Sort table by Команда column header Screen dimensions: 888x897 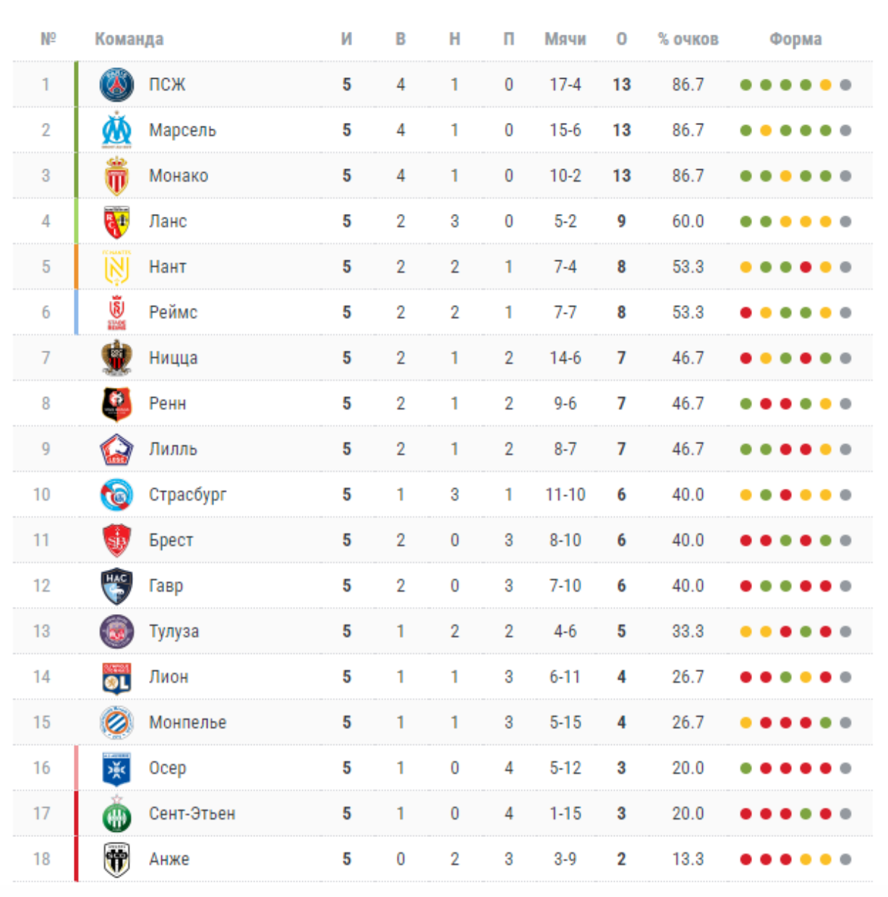pyautogui.click(x=129, y=39)
